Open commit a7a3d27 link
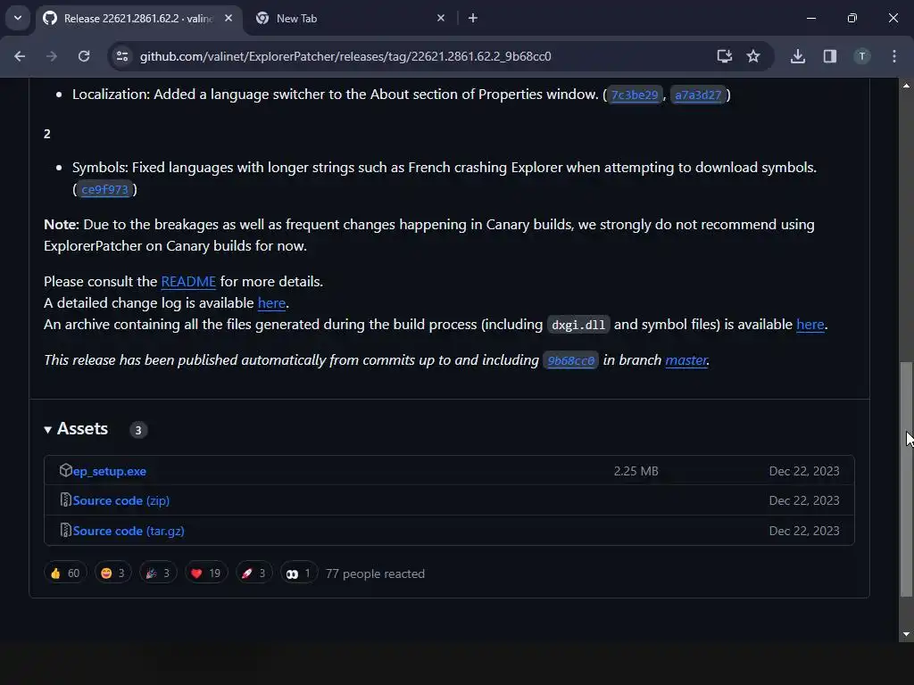 click(698, 95)
